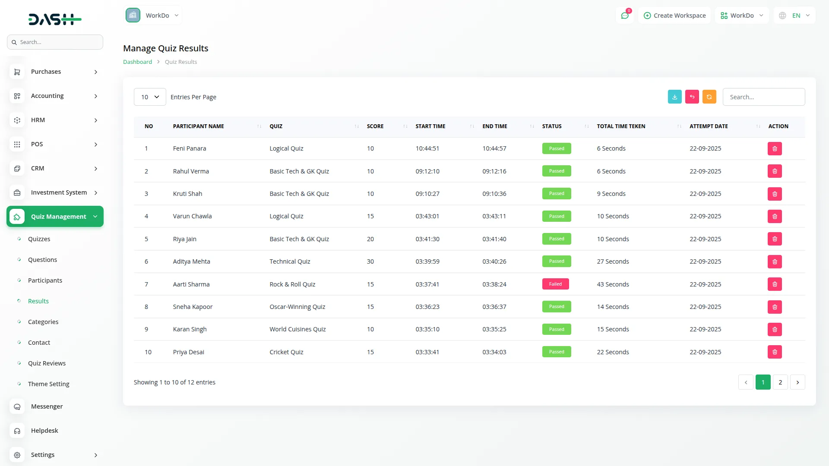Open the Quiz Reviews submenu item

tap(47, 363)
